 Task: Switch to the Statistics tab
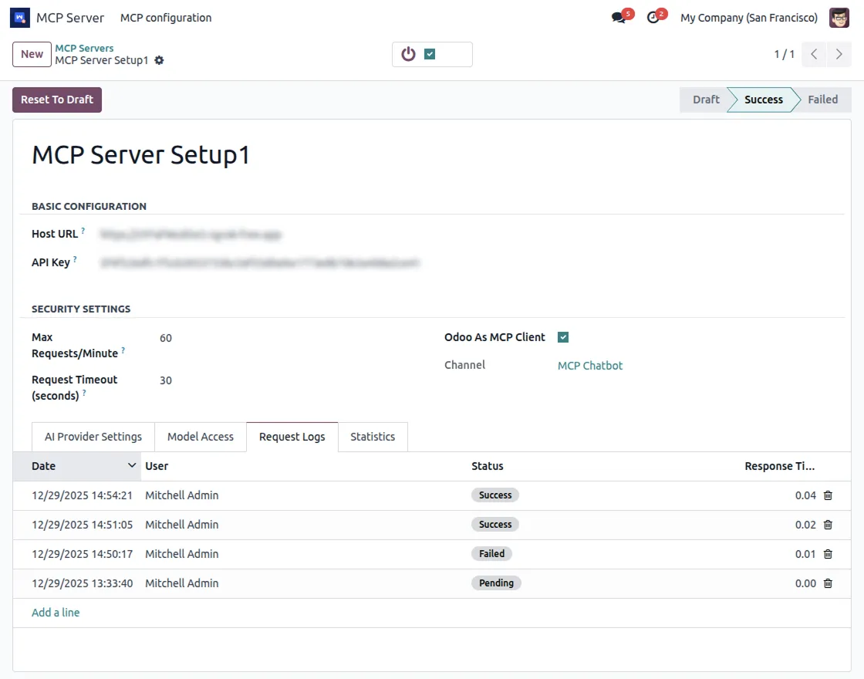coord(373,437)
